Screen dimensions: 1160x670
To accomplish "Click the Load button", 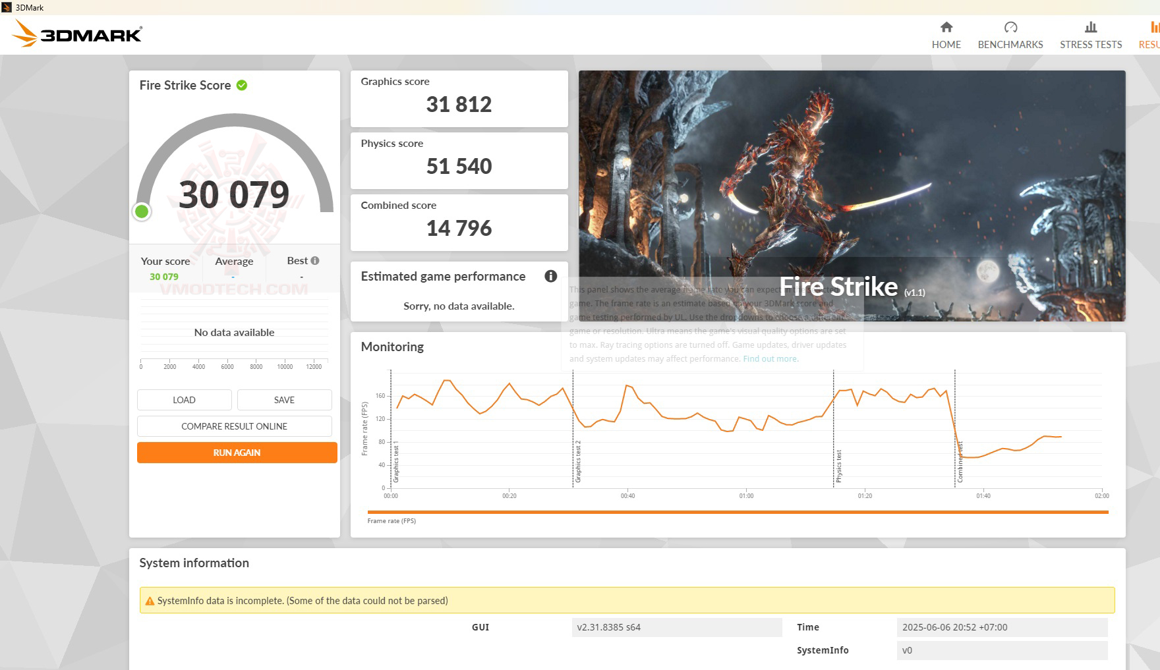I will tap(184, 400).
